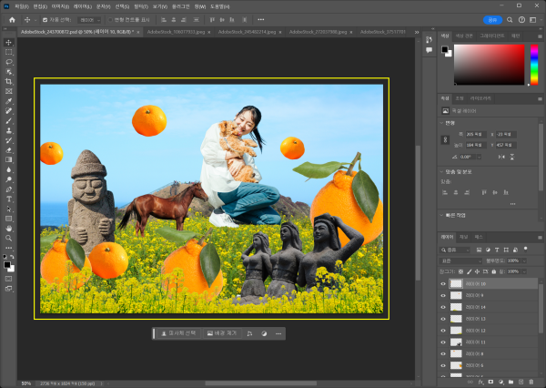Hide 레이어 10 with its eye icon
The width and height of the screenshot is (546, 388).
tap(443, 283)
